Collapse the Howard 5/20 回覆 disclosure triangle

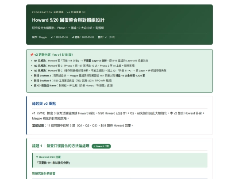(37, 157)
